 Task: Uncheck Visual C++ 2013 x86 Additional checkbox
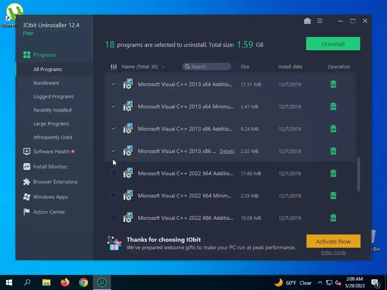(x=113, y=128)
